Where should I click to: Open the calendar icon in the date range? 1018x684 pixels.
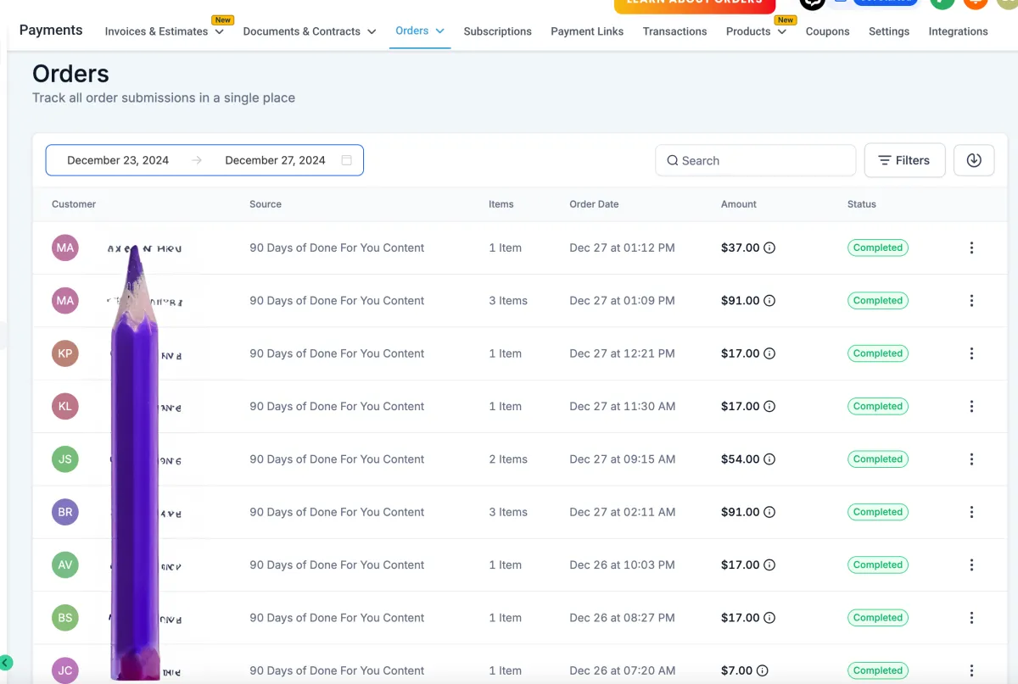pyautogui.click(x=346, y=160)
